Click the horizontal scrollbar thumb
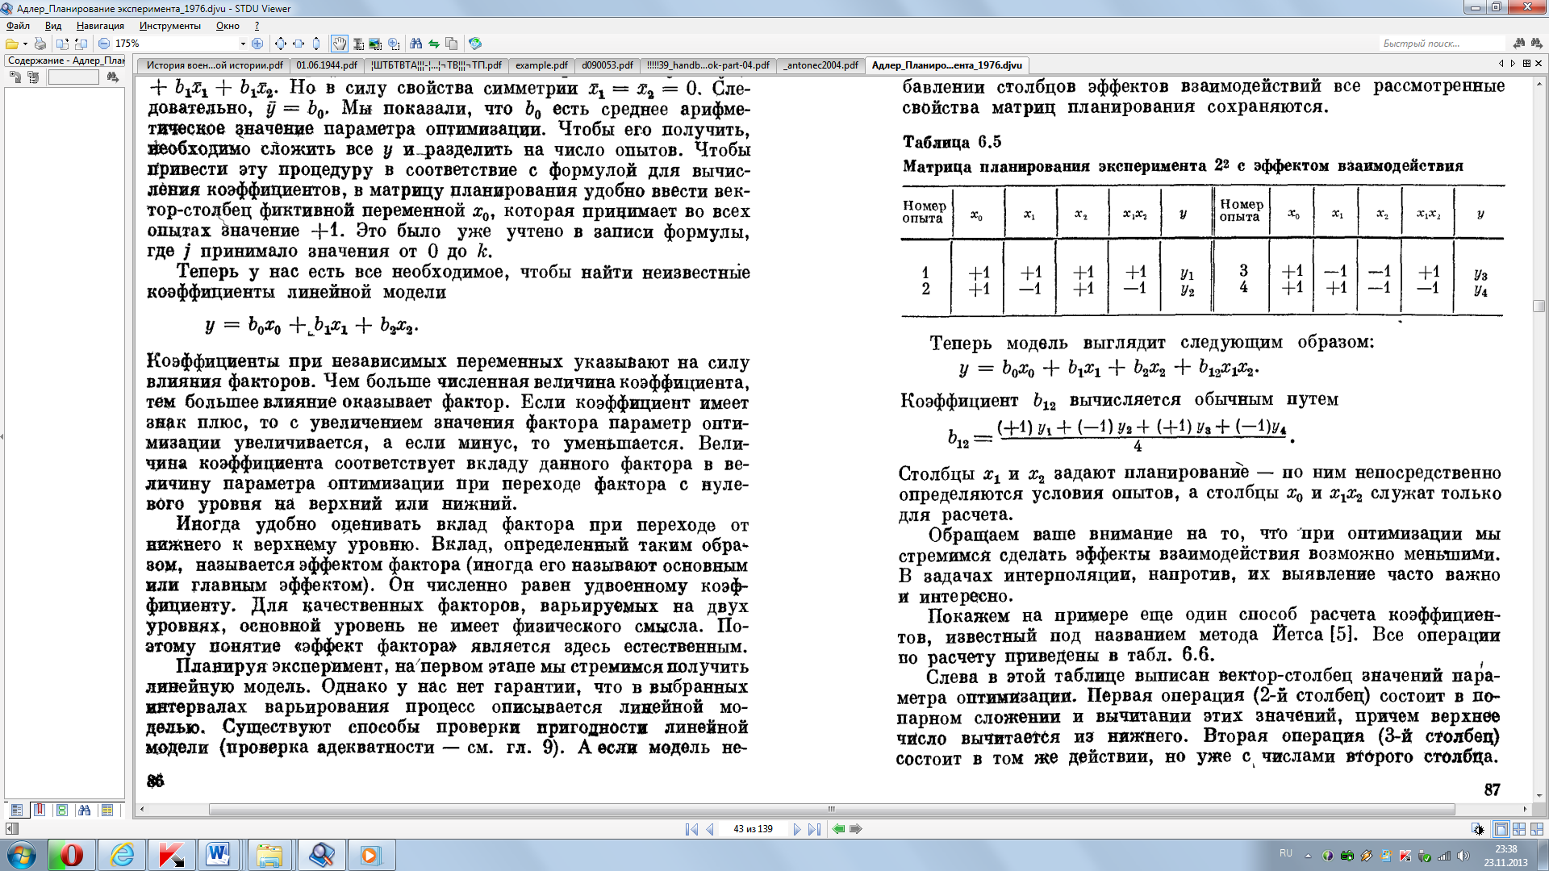The image size is (1549, 871). (831, 809)
